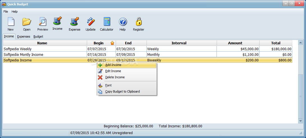This screenshot has height=138, width=306.
Task: Click the Register padlock icon
Action: pyautogui.click(x=139, y=22)
